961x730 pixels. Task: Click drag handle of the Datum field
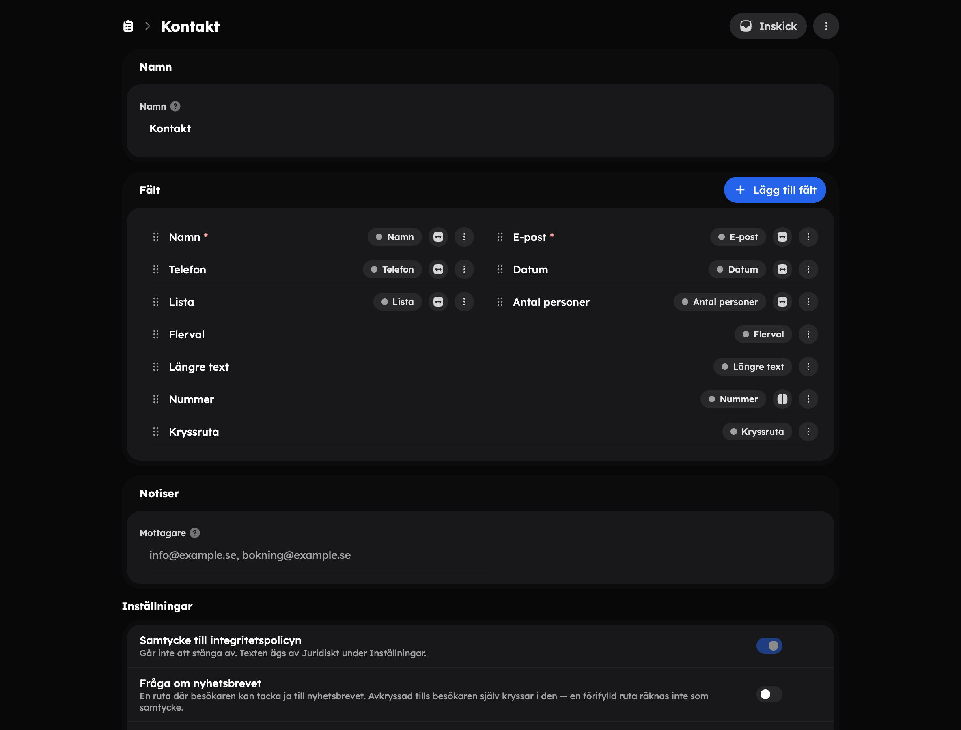pyautogui.click(x=500, y=269)
